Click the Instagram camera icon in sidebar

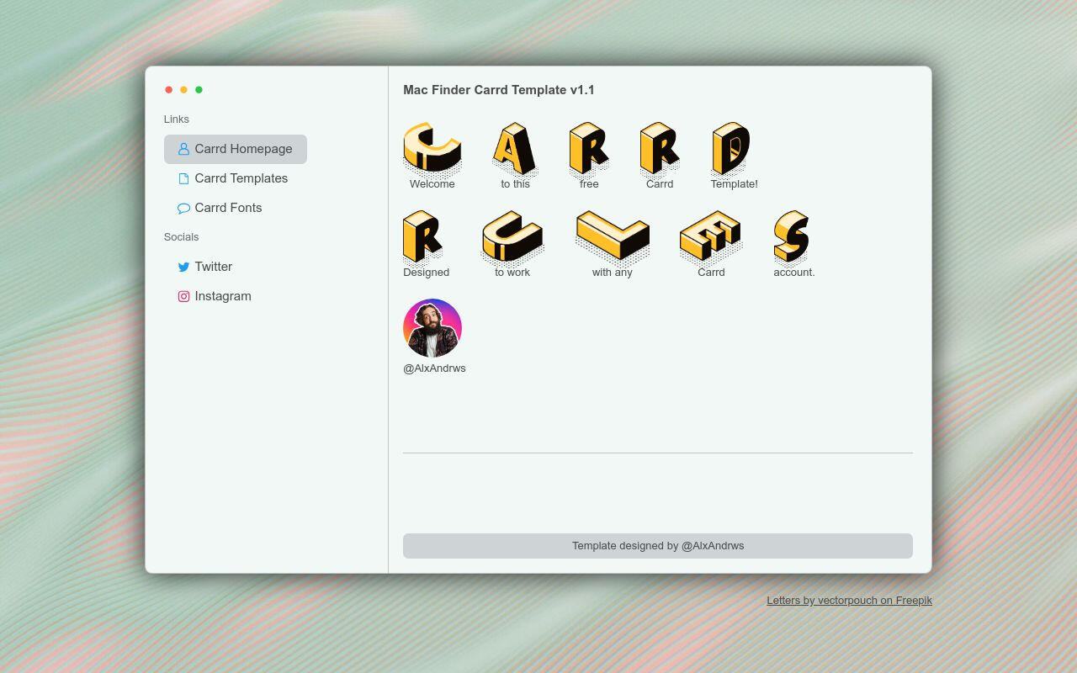coord(183,296)
